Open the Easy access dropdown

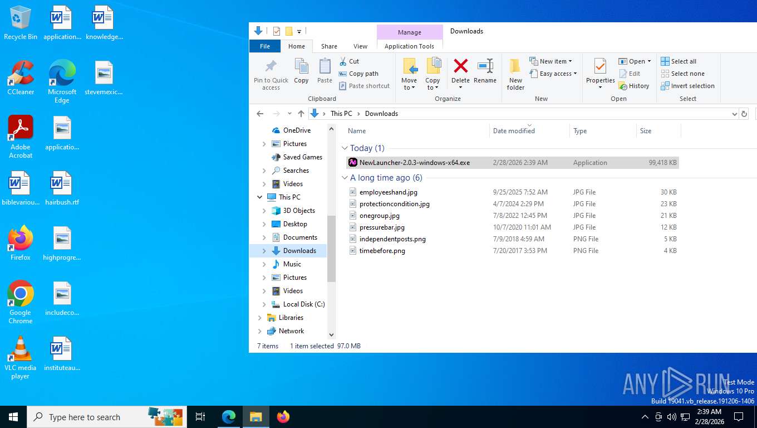(553, 74)
